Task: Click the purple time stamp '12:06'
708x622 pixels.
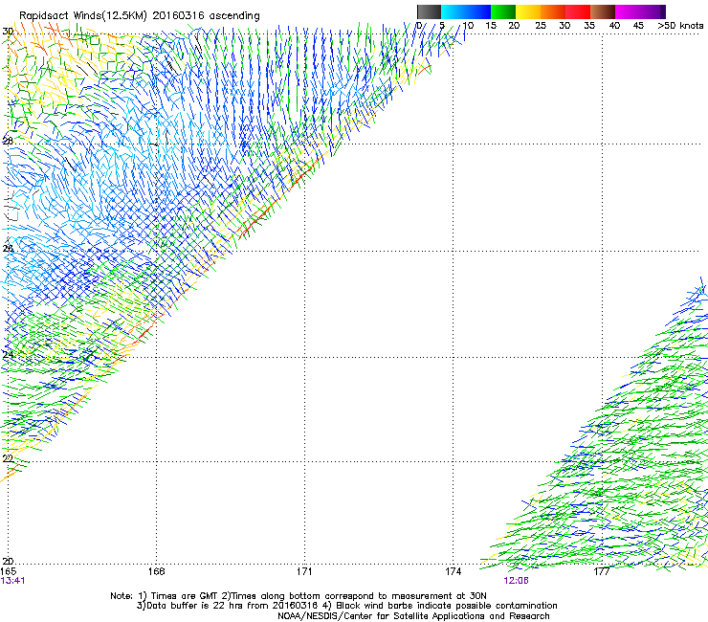Action: [516, 581]
